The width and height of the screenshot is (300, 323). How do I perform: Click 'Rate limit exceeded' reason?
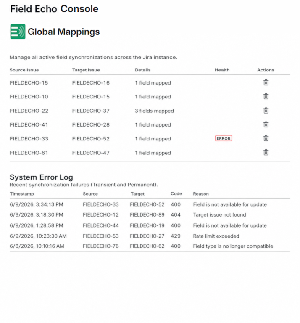click(x=216, y=236)
